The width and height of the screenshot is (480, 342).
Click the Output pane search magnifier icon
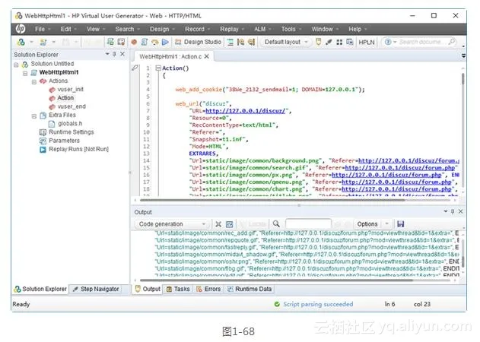click(276, 223)
